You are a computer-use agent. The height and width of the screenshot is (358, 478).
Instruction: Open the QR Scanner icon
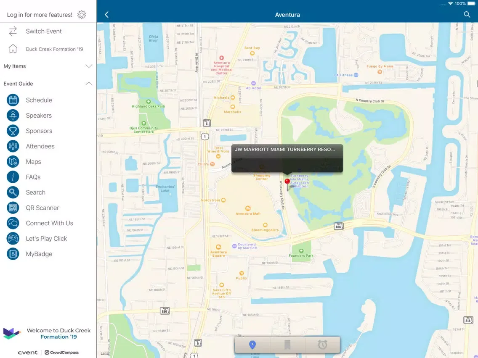tap(13, 208)
